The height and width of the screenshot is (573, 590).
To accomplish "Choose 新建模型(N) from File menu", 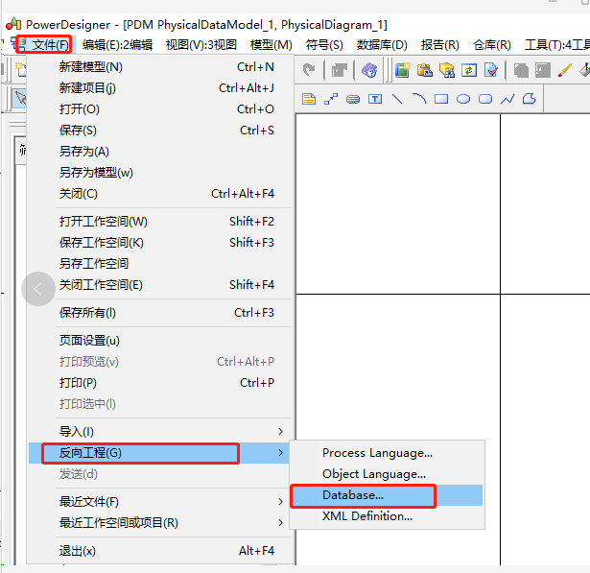I will [x=160, y=67].
